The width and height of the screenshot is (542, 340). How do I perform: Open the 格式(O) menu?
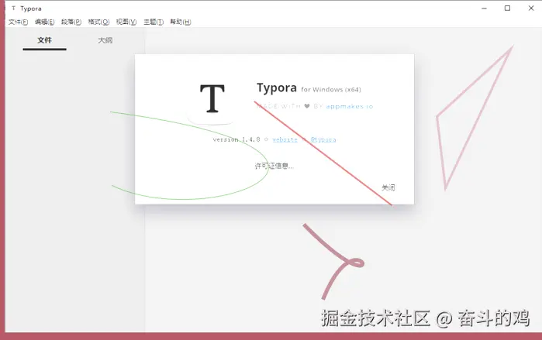point(98,22)
